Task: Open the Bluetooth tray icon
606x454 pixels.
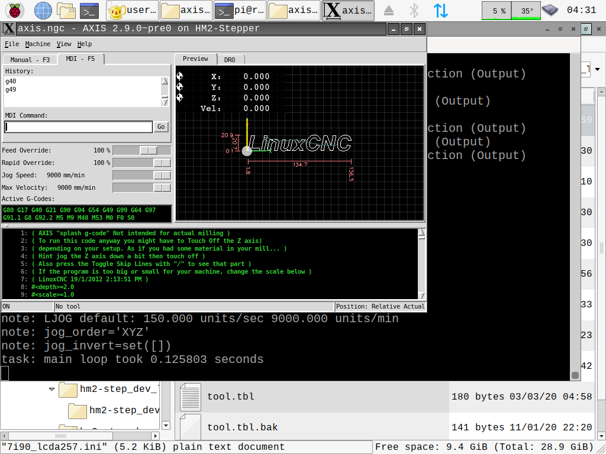Action: tap(414, 11)
